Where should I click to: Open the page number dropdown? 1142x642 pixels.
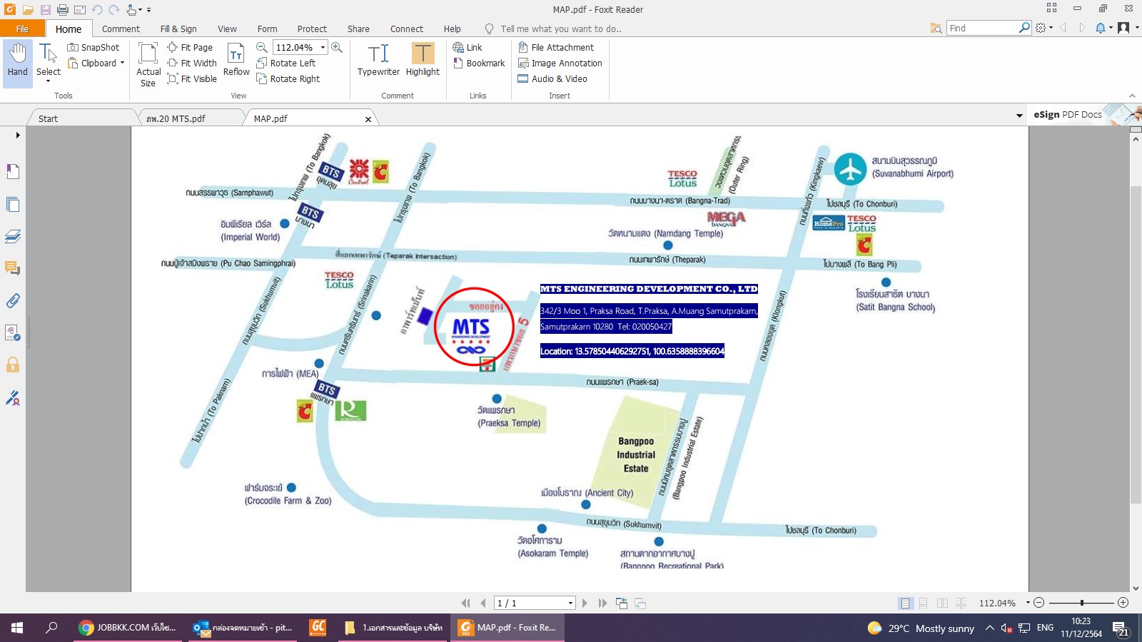tap(570, 603)
